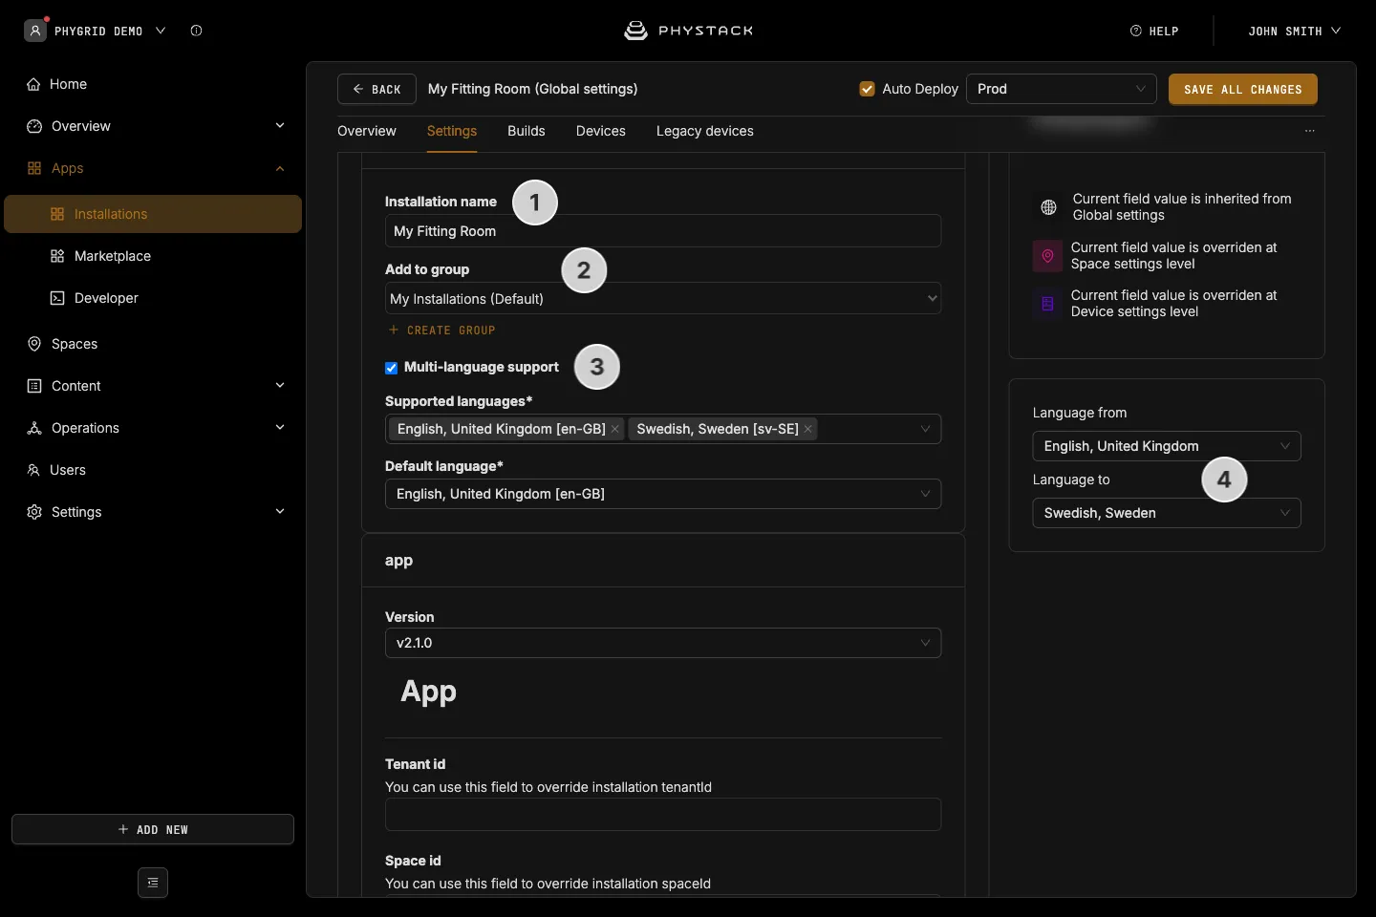Collapse the Apps sidebar section chevron
This screenshot has width=1376, height=917.
[x=280, y=168]
